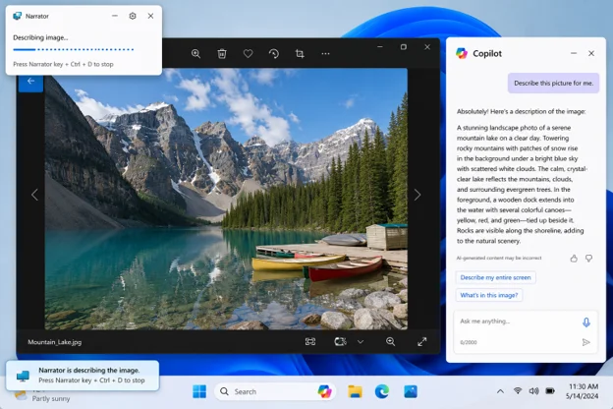
Task: Click the Copilot image description text
Action: click(522, 184)
